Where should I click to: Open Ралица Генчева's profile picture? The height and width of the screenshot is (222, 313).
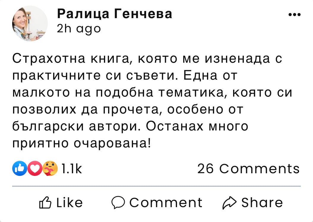click(30, 23)
